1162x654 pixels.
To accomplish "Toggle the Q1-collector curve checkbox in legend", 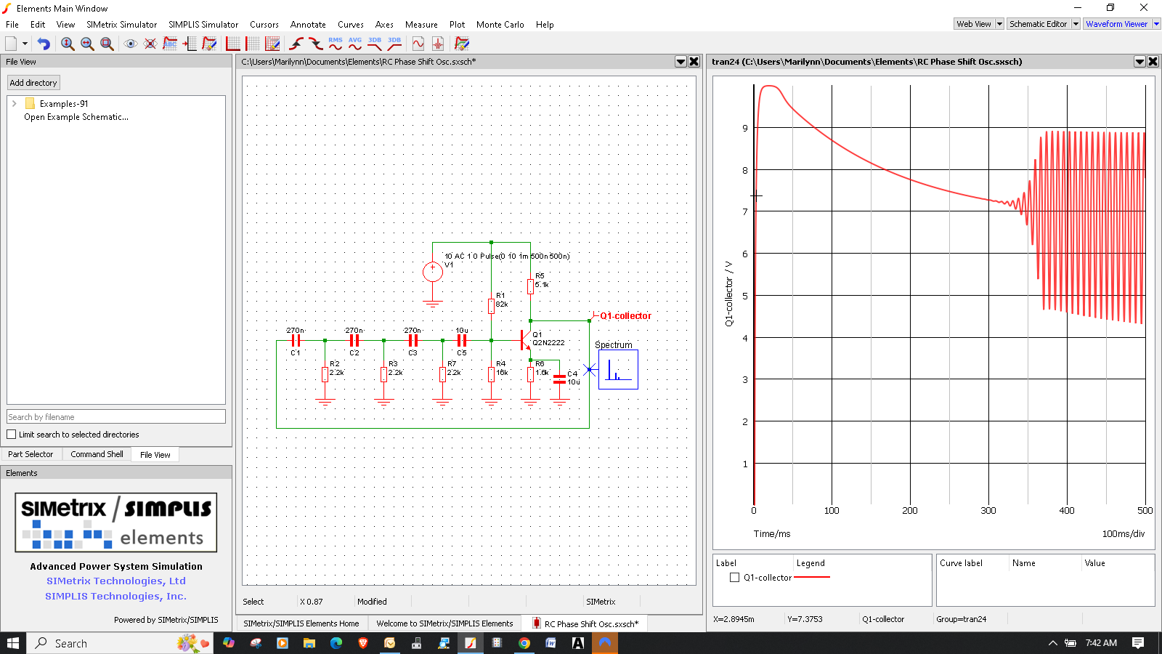I will (x=735, y=578).
